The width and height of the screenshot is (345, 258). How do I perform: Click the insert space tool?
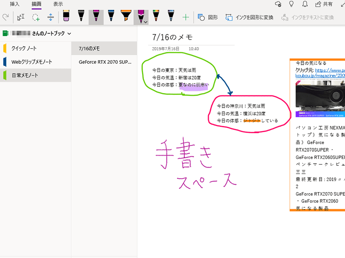(x=51, y=17)
